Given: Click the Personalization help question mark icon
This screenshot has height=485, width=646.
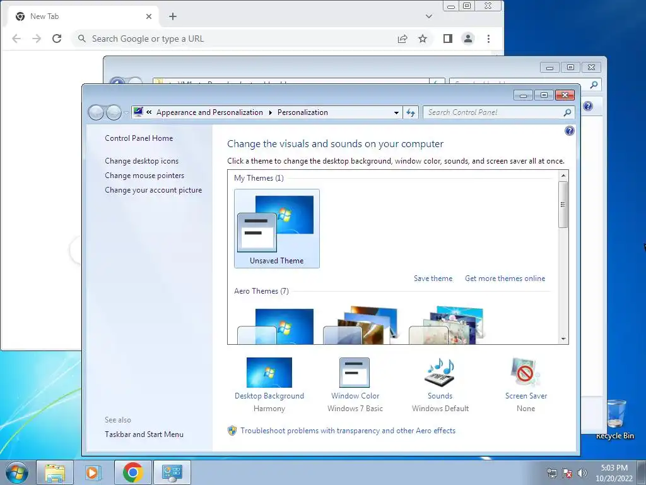Looking at the screenshot, I should (x=570, y=131).
